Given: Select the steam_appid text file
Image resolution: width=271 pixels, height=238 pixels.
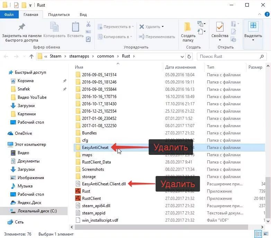Looking at the screenshot, I should 94,213.
